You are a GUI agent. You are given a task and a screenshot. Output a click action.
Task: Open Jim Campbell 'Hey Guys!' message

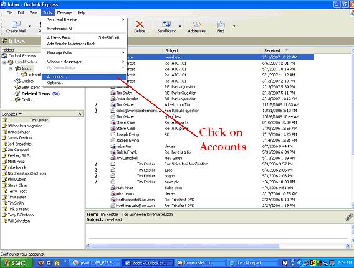(200, 158)
